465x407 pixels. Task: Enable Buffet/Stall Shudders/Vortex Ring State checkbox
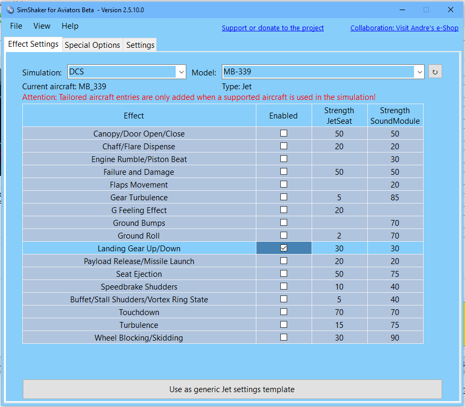coord(283,299)
